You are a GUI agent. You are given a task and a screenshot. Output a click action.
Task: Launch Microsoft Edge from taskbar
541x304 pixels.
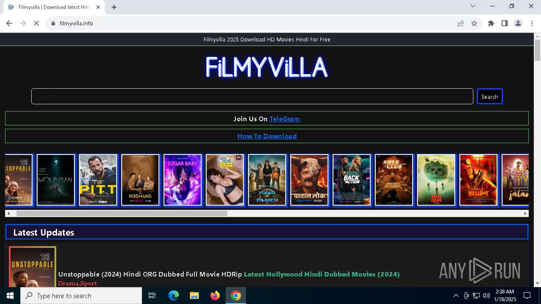[x=174, y=296]
